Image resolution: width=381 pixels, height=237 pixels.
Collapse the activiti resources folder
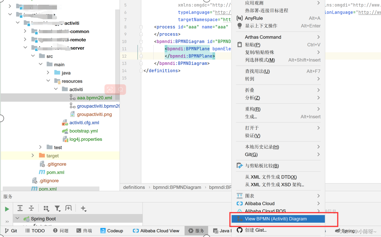click(56, 89)
